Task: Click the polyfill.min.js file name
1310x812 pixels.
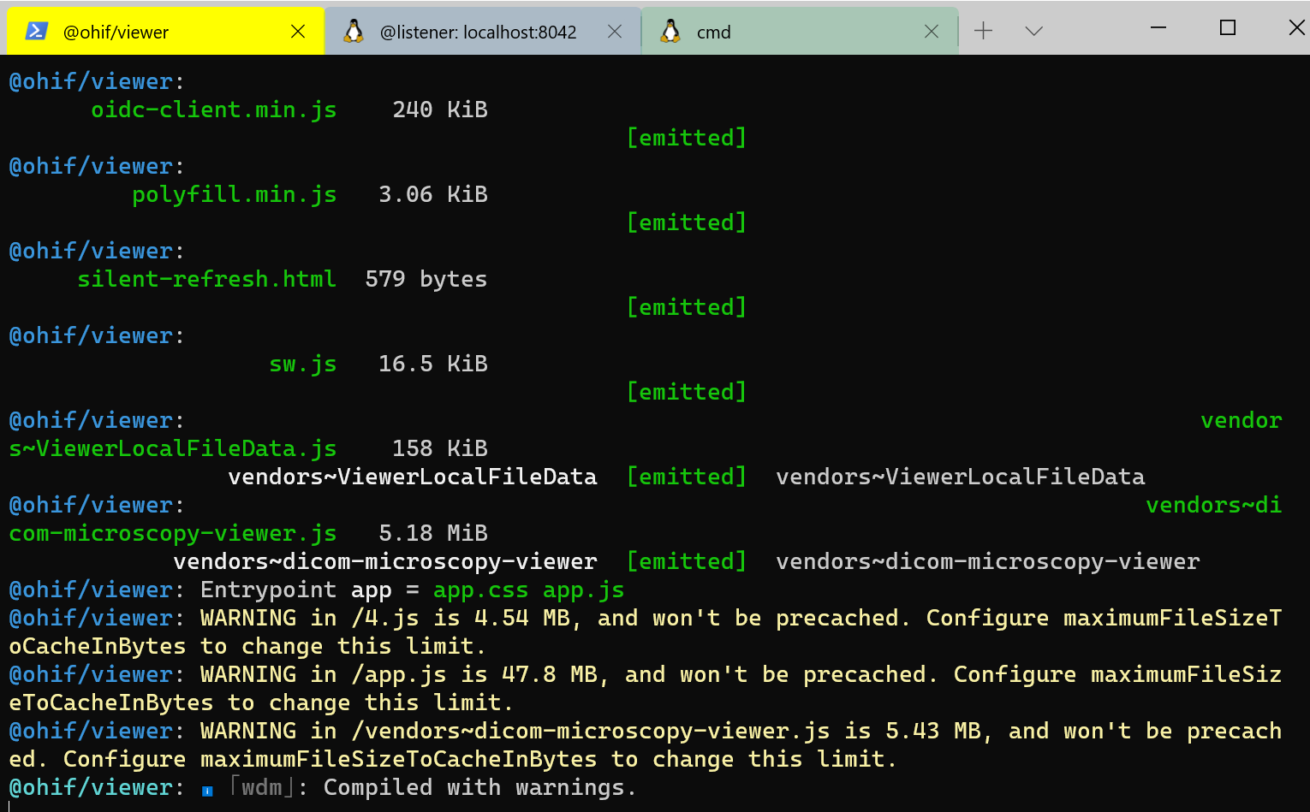Action: 235,194
